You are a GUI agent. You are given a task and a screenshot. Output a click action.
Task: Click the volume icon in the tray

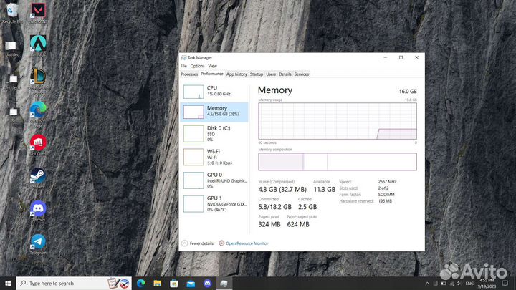[x=459, y=283]
